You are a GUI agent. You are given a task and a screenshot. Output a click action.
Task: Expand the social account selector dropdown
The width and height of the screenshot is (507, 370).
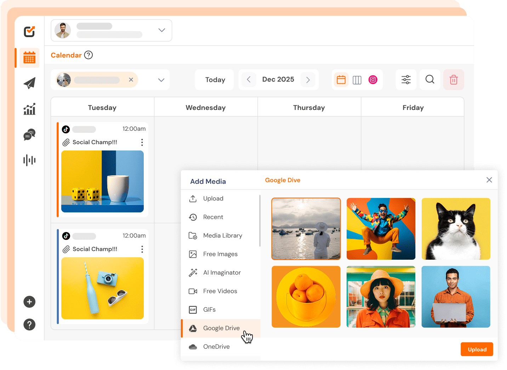(161, 80)
